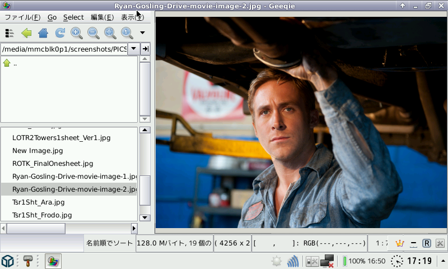Image resolution: width=448 pixels, height=269 pixels.
Task: Click the crossed tools icon in status overlay
Action: [440, 243]
